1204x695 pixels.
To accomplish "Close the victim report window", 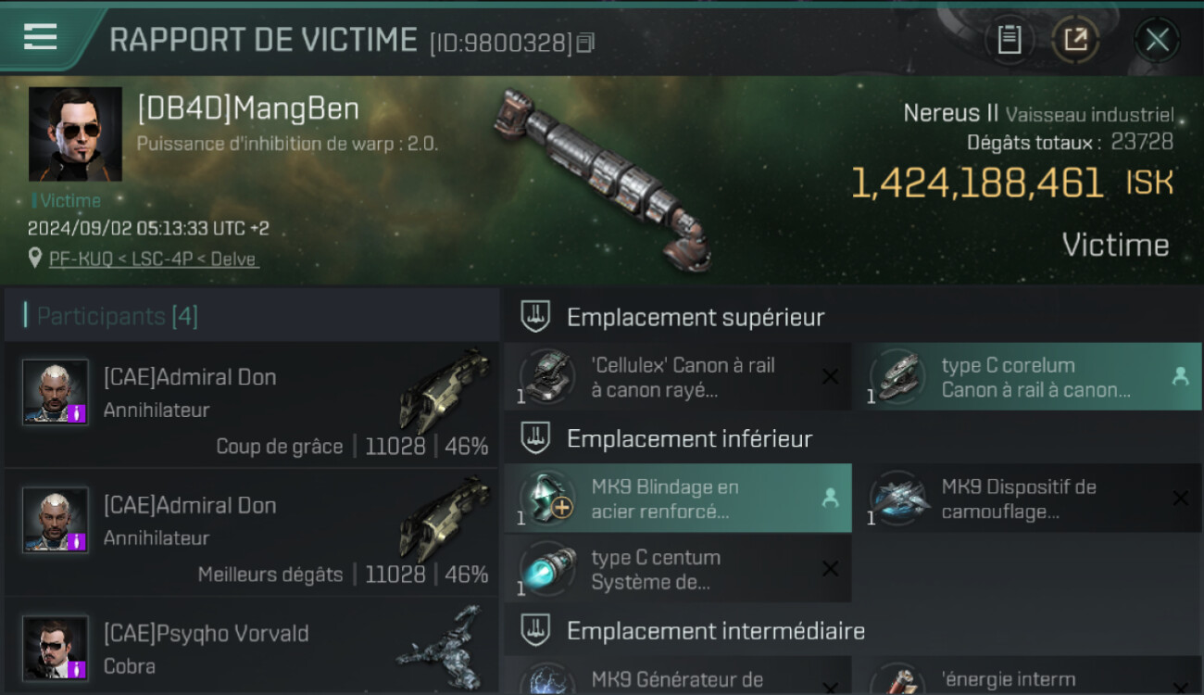I will [1157, 40].
